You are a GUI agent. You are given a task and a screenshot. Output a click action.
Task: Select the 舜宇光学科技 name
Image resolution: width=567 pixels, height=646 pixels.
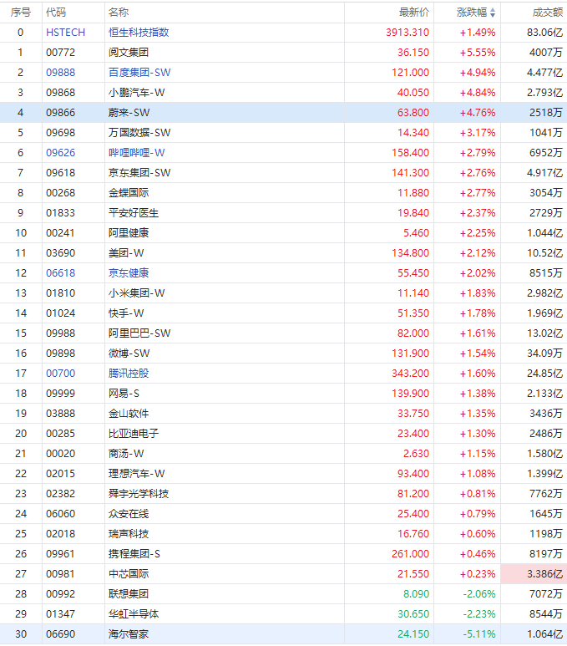click(x=139, y=494)
